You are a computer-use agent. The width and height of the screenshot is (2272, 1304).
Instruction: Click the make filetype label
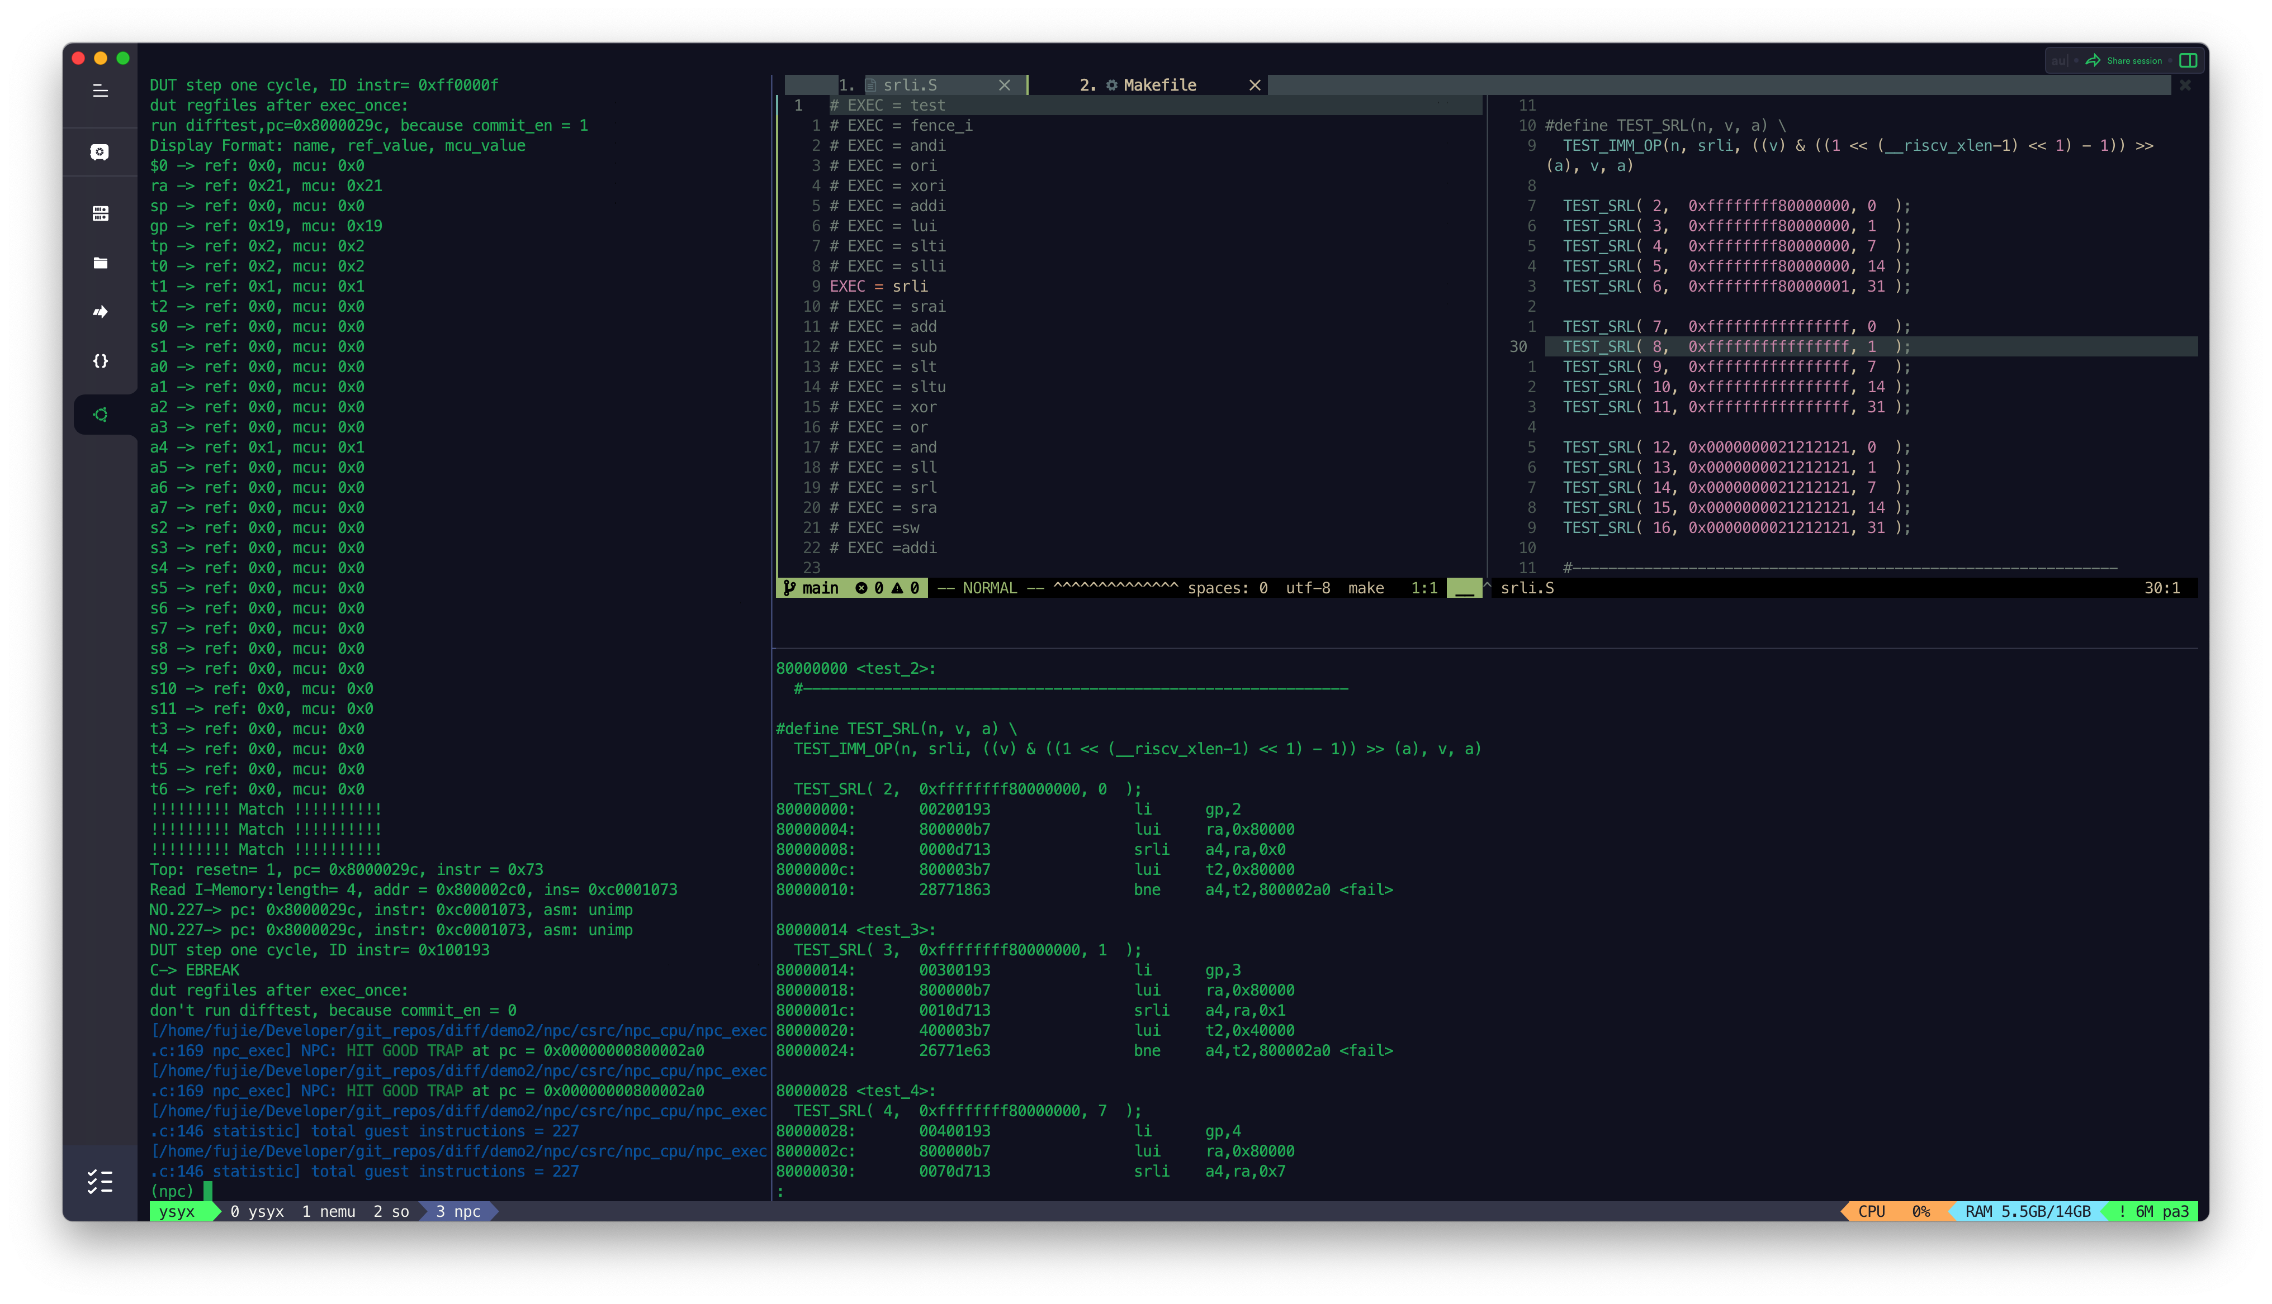coord(1366,588)
